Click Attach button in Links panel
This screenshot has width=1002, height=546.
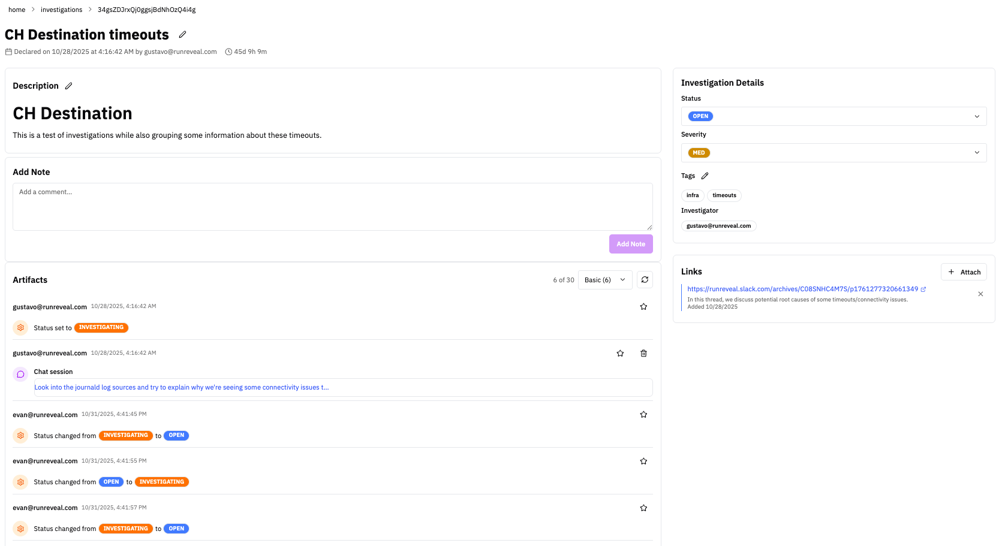[964, 272]
